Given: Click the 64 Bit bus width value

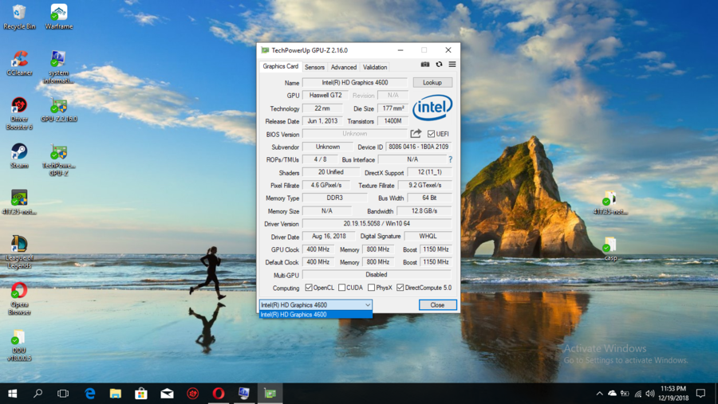Looking at the screenshot, I should point(429,198).
